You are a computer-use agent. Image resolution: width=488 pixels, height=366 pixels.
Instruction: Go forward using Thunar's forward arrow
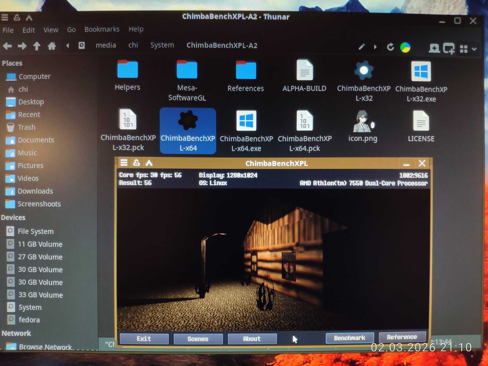(22, 46)
